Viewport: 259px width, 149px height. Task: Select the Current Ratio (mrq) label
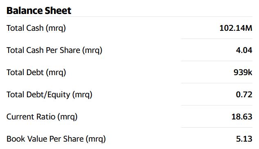(42, 117)
